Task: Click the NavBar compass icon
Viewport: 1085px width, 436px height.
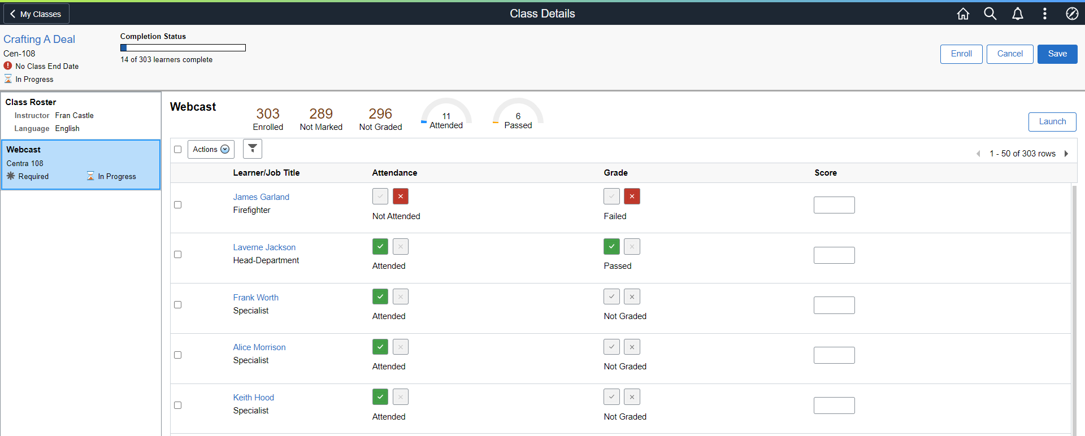Action: coord(1072,14)
